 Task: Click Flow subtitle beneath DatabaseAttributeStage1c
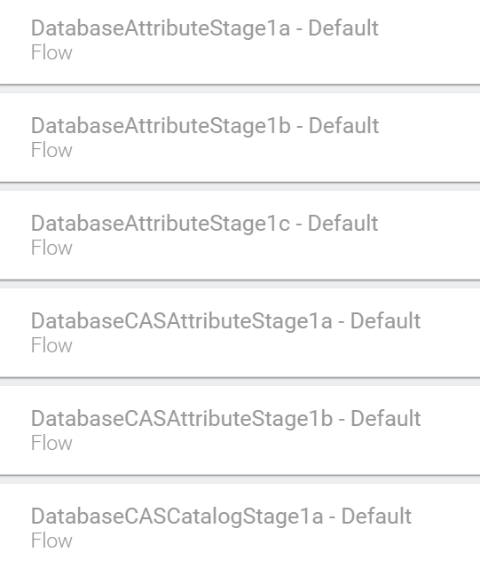pos(51,248)
